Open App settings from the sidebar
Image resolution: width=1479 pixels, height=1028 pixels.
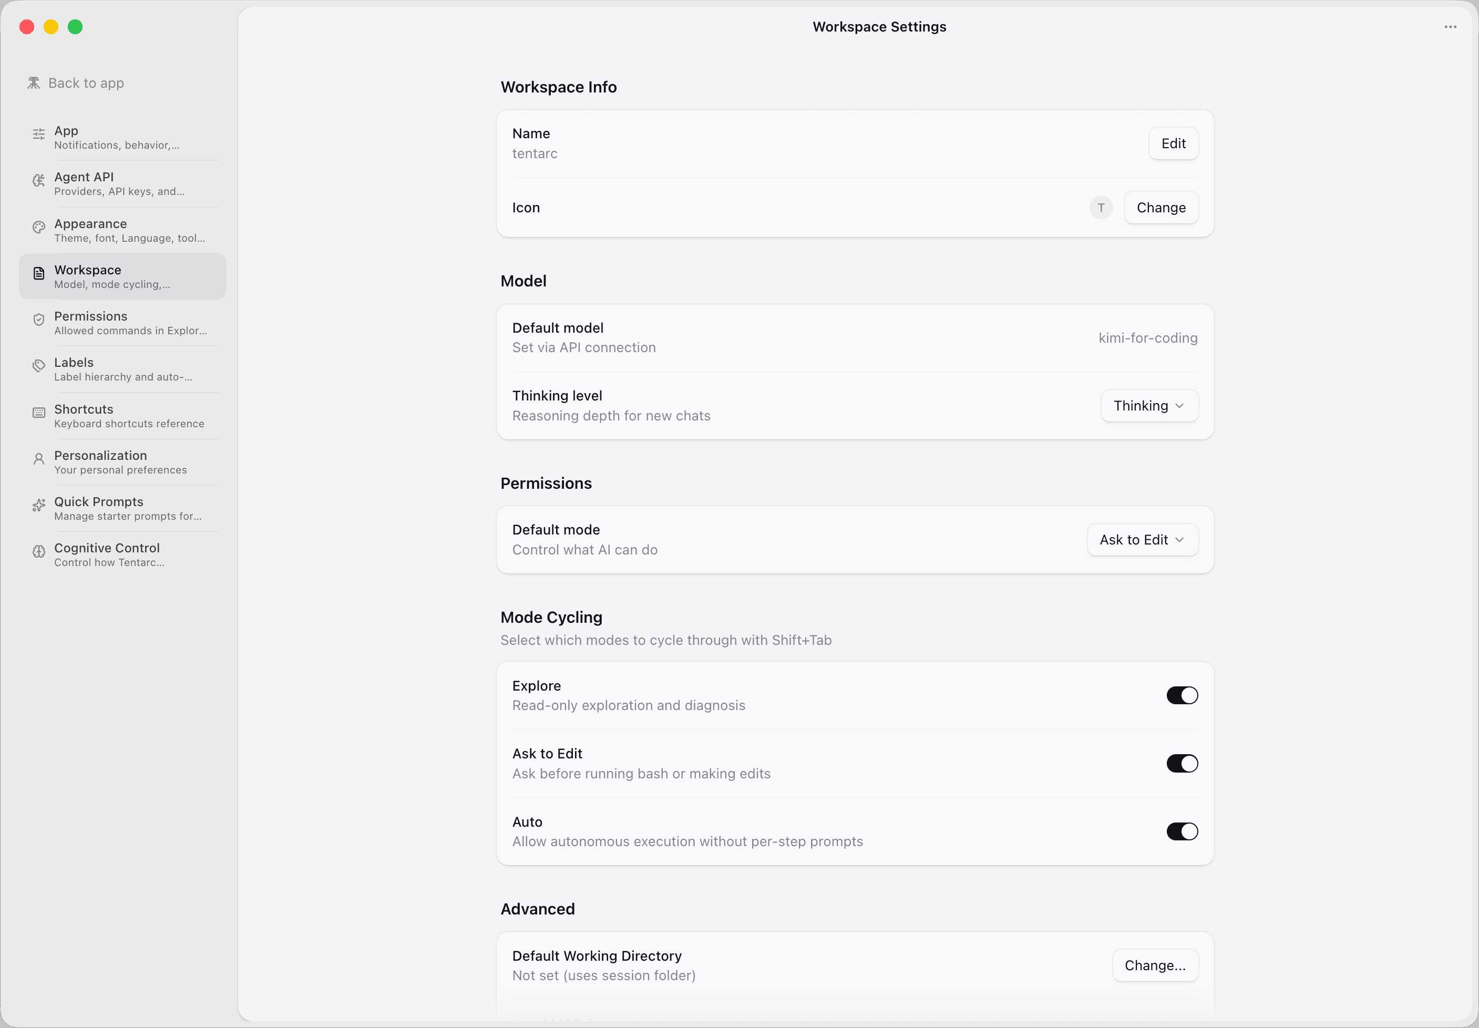[x=122, y=137]
